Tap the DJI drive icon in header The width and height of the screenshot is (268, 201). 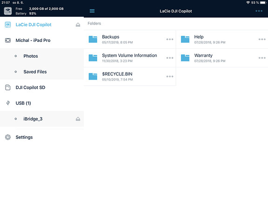click(8, 11)
